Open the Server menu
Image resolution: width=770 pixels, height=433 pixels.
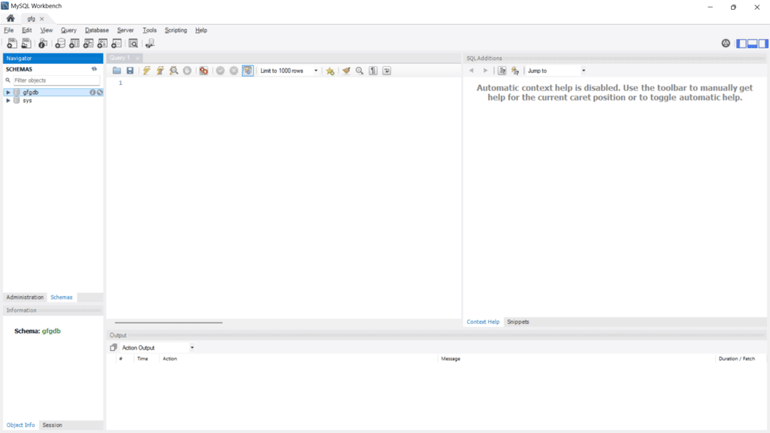click(x=126, y=30)
